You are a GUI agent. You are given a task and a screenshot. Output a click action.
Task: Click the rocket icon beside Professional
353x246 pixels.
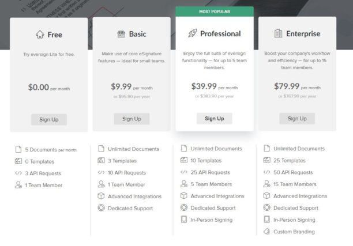[x=193, y=33]
